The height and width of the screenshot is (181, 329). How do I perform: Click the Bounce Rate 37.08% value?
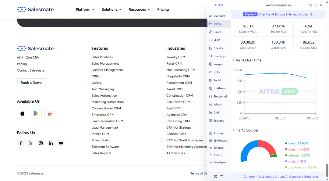[278, 26]
